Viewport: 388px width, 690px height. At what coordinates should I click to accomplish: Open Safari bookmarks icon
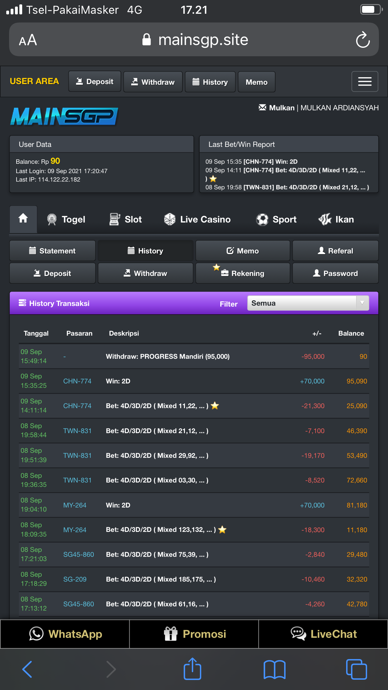point(274,669)
